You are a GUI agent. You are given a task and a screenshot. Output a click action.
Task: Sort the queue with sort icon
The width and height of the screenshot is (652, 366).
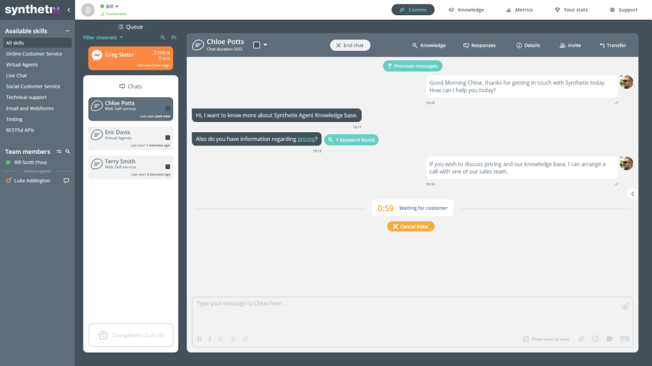click(x=174, y=37)
